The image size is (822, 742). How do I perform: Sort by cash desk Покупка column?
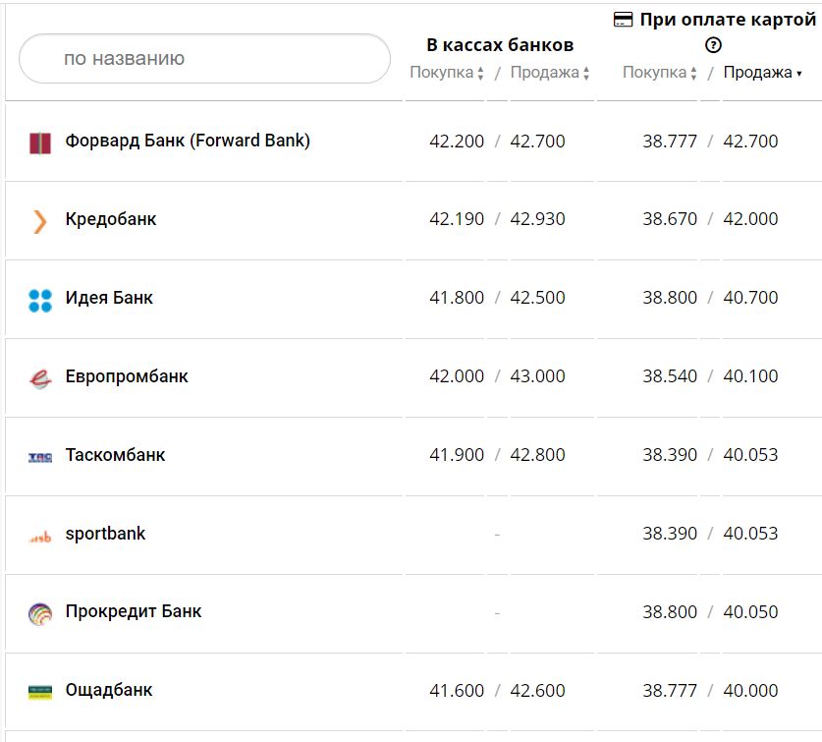click(x=447, y=73)
